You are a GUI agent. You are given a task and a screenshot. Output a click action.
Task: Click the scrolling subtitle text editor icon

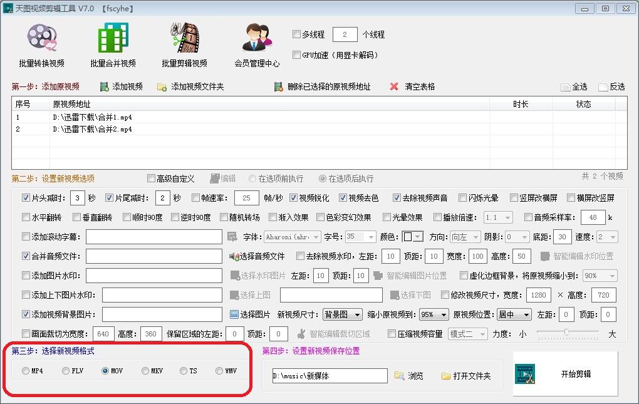click(232, 237)
